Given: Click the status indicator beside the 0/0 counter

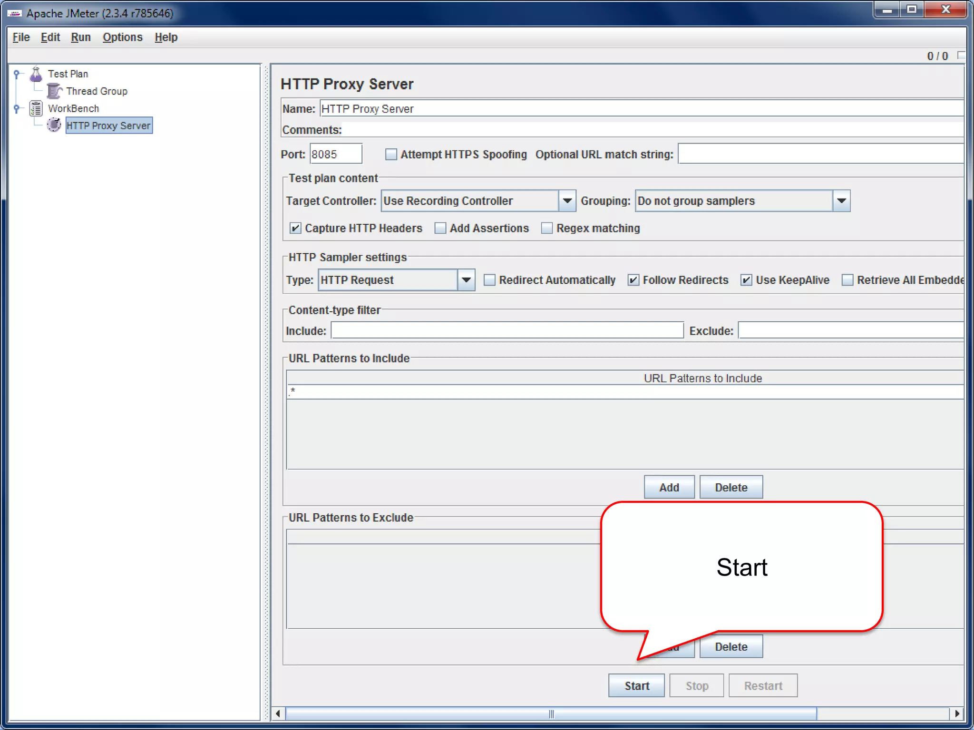Looking at the screenshot, I should coord(961,56).
